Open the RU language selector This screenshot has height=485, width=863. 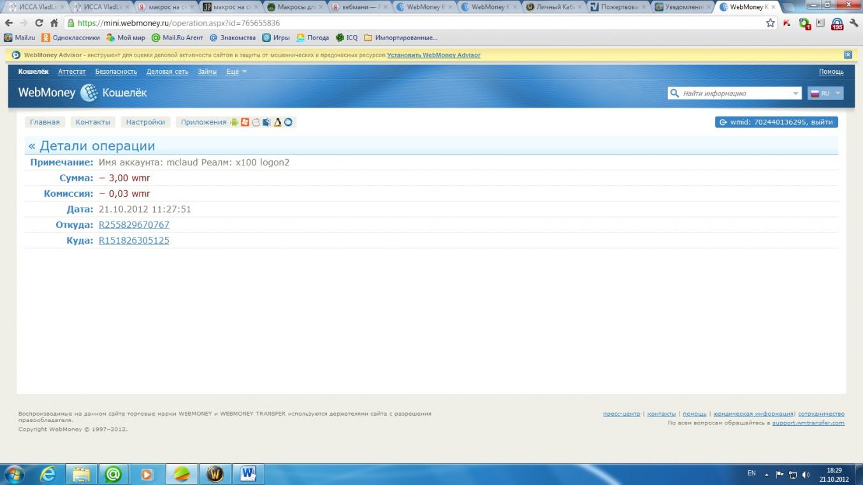(x=825, y=93)
